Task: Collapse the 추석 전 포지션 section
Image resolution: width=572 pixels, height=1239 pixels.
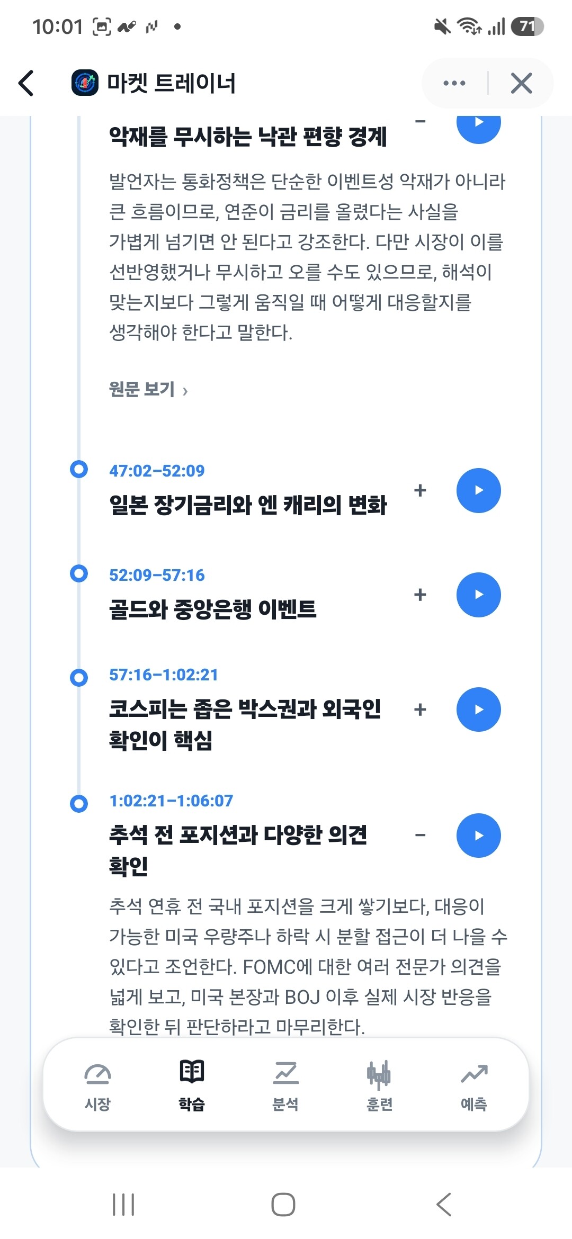Action: pos(420,836)
